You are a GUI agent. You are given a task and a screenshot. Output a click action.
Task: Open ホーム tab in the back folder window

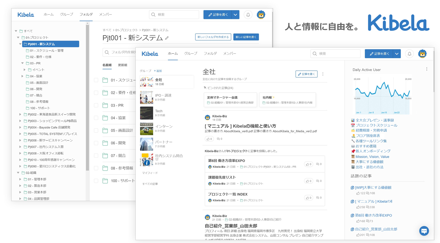(x=48, y=15)
